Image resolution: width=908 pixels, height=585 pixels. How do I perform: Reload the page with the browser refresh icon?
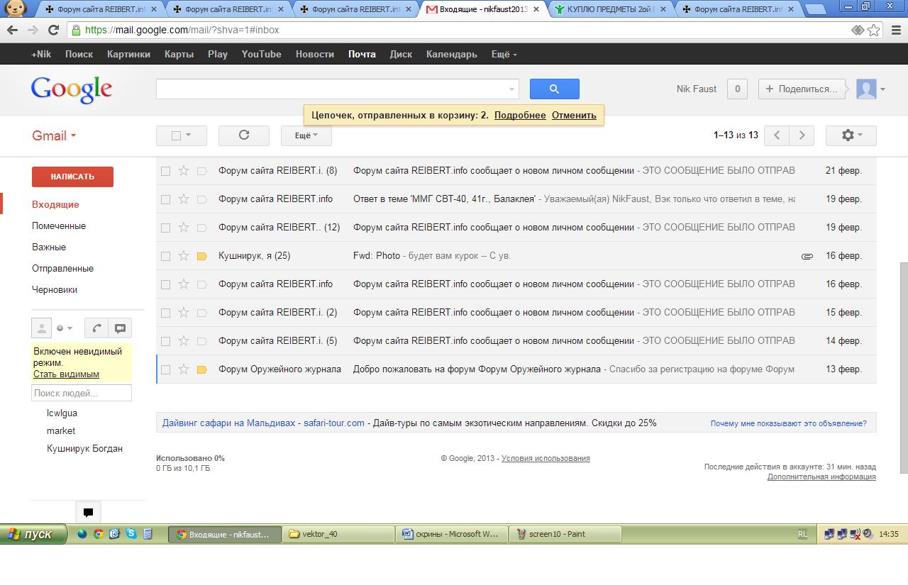pos(53,30)
